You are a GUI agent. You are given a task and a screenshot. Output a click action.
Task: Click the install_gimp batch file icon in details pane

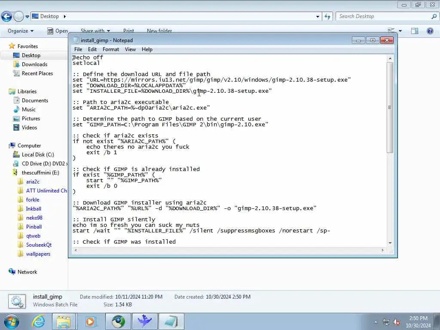coord(17,301)
